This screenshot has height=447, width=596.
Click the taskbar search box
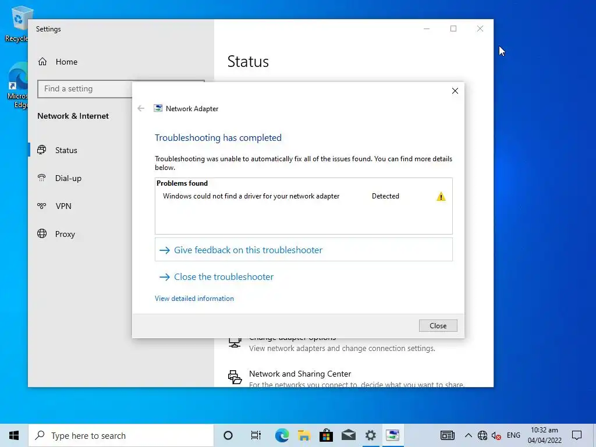(121, 435)
